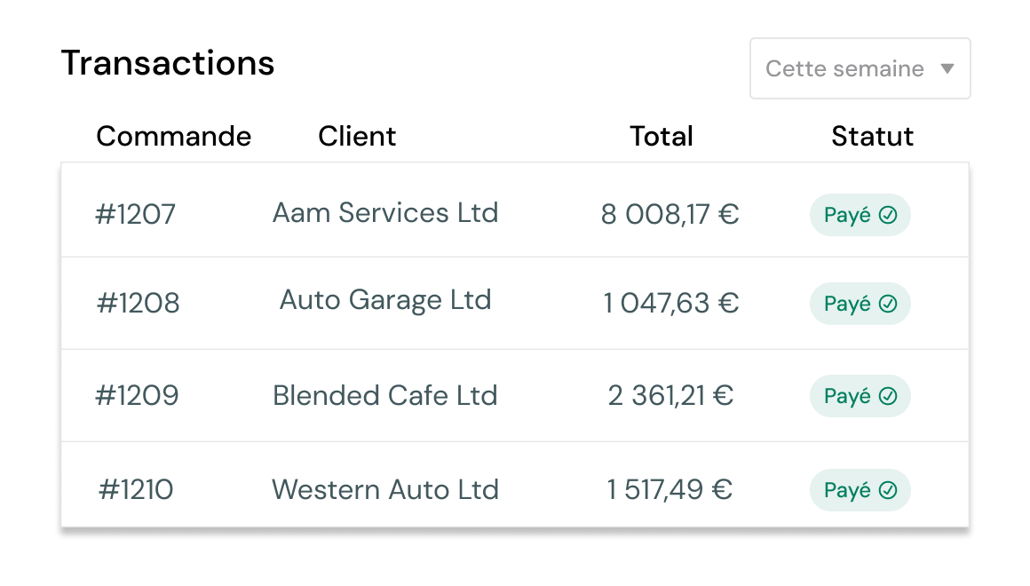
Task: Click the Payé badge for order #1209
Action: click(x=860, y=396)
